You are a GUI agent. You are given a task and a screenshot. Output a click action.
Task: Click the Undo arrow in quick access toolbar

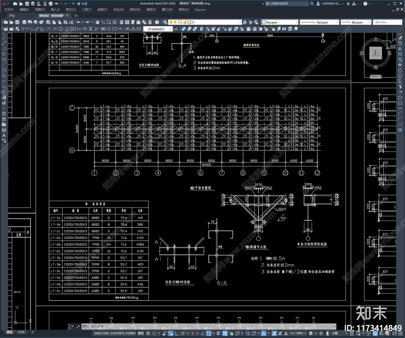[x=57, y=4]
